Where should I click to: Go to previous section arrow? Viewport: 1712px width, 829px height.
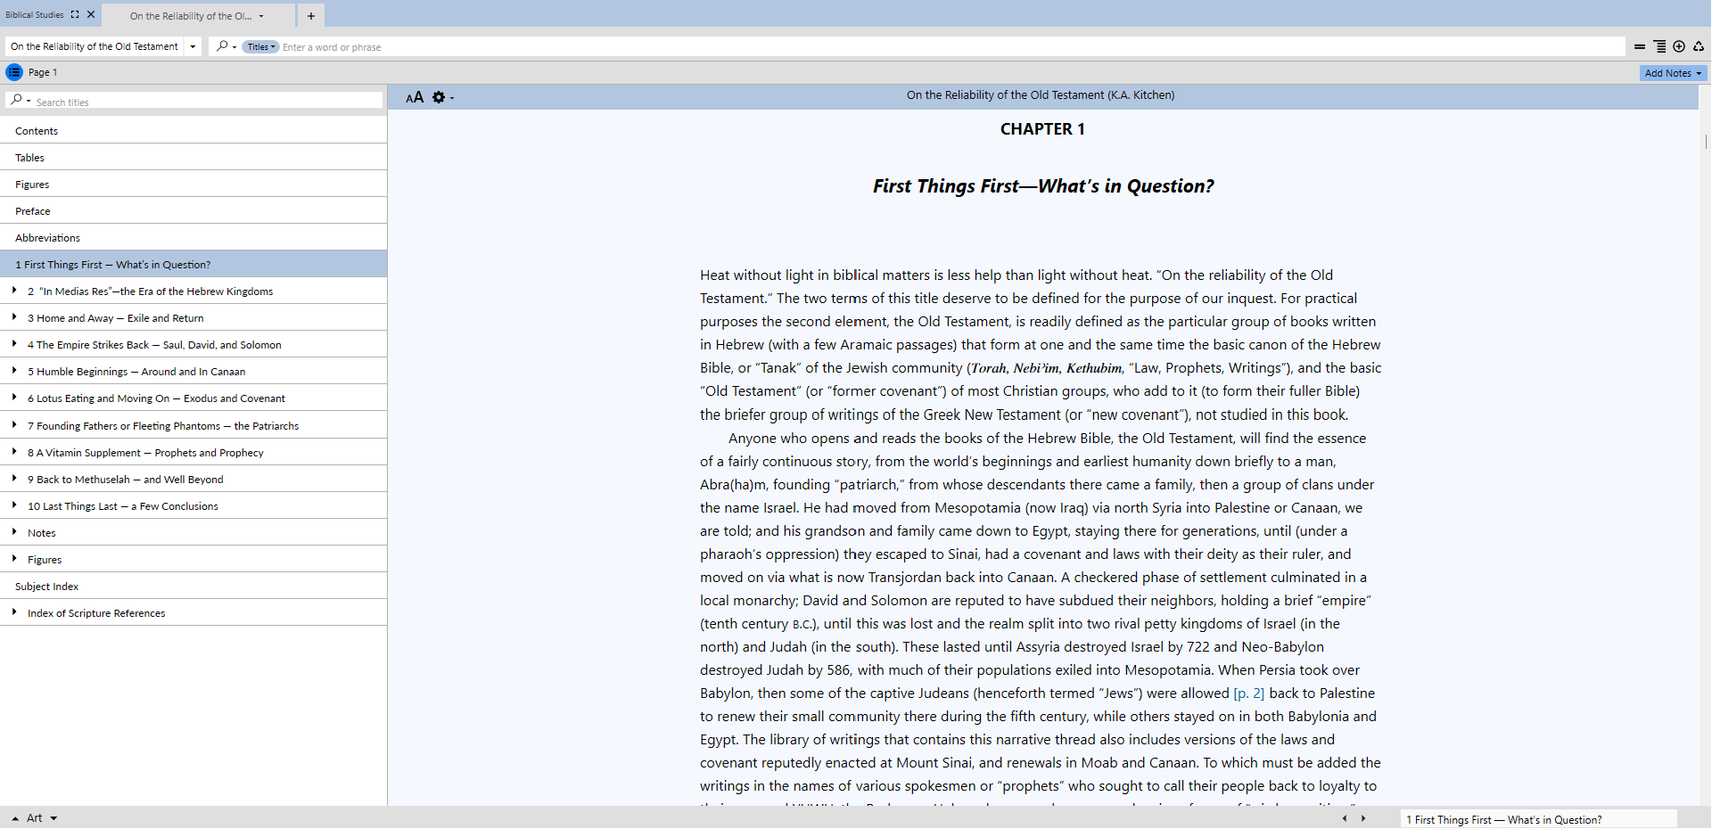tap(1345, 818)
